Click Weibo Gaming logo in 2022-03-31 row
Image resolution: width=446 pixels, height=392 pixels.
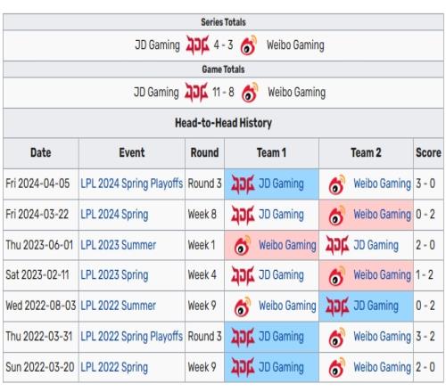(x=337, y=337)
